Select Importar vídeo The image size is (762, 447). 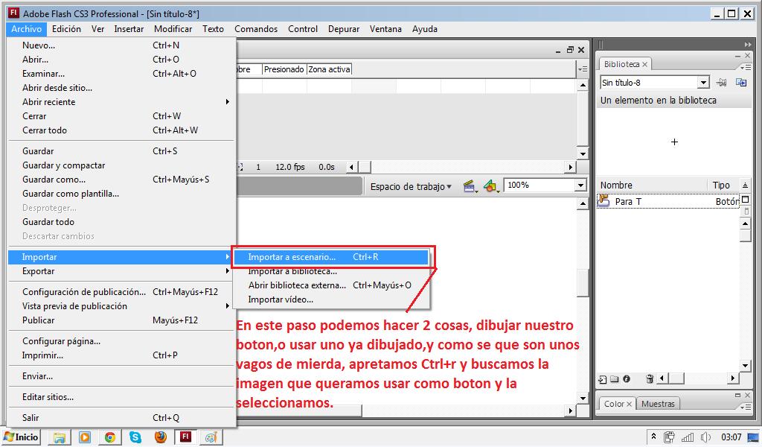(x=331, y=299)
